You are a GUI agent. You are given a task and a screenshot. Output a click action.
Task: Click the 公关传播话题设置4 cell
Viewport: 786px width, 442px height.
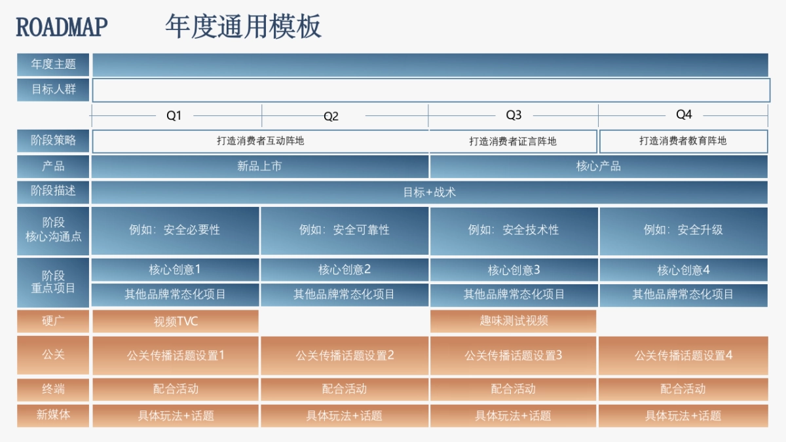pos(683,356)
